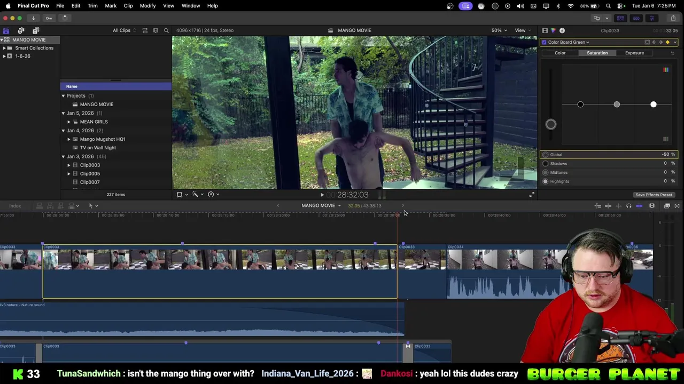The width and height of the screenshot is (684, 384).
Task: Go to next keyframe arrow
Action: point(660,42)
